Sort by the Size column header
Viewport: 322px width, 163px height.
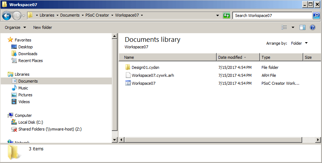(x=312, y=57)
